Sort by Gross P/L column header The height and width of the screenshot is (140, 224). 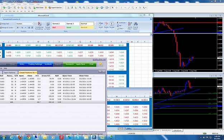(x=46, y=76)
